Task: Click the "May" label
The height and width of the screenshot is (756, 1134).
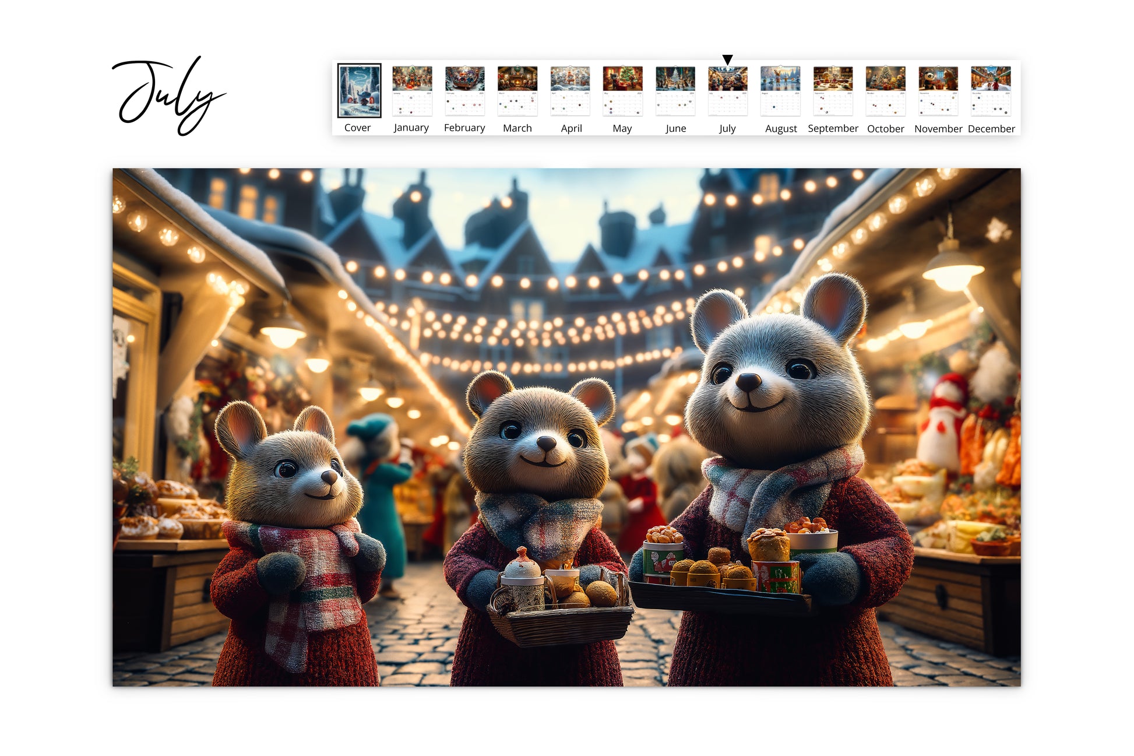Action: click(622, 128)
